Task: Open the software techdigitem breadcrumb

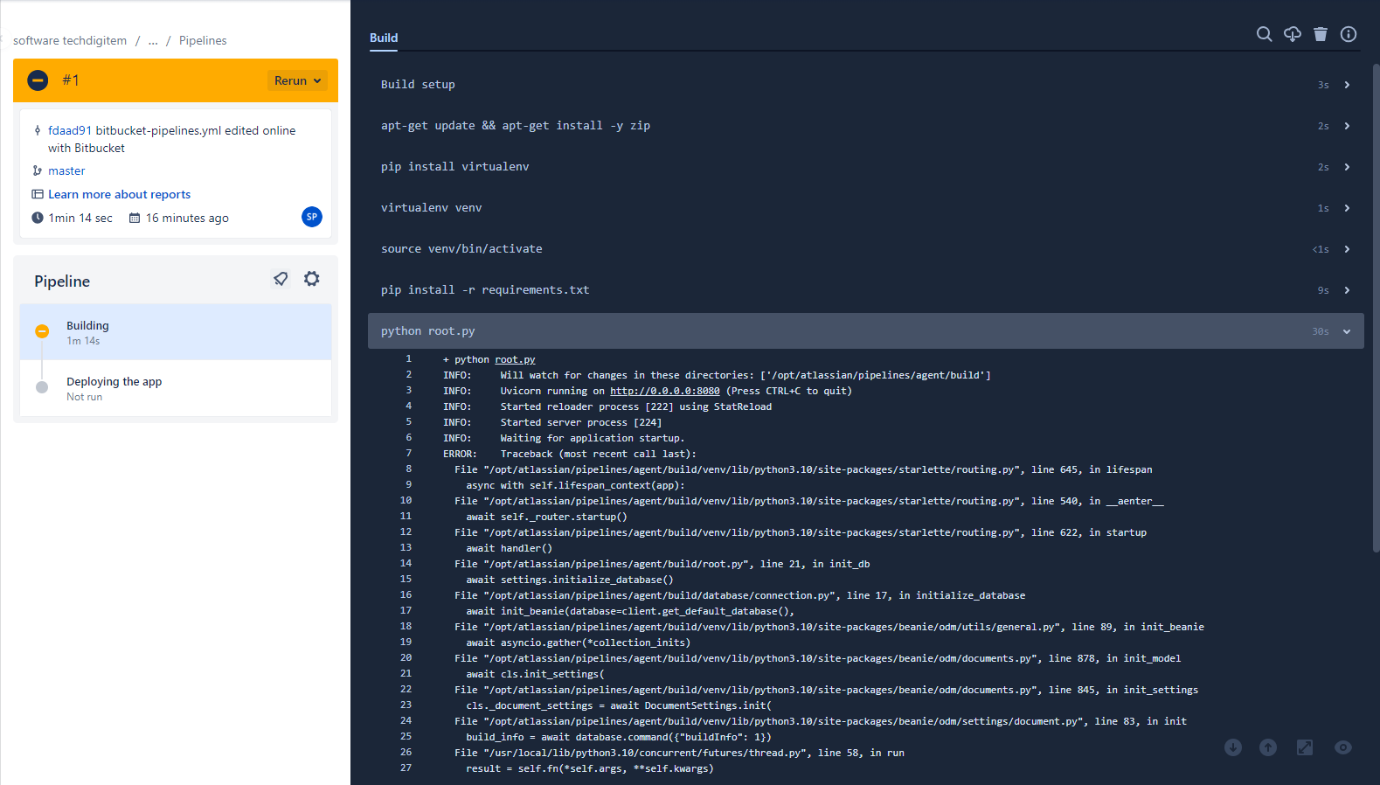Action: tap(70, 40)
